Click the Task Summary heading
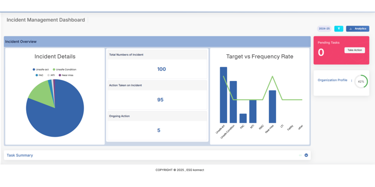 (20, 155)
